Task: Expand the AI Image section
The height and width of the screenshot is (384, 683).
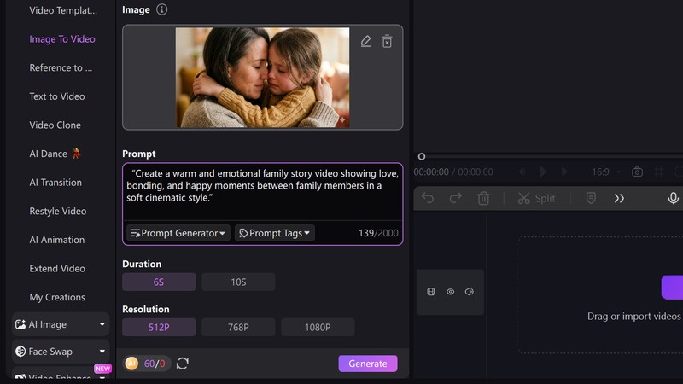Action: coord(61,324)
